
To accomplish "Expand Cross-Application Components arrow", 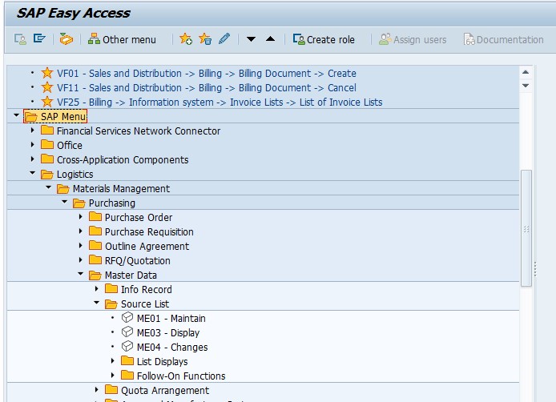I will [32, 159].
